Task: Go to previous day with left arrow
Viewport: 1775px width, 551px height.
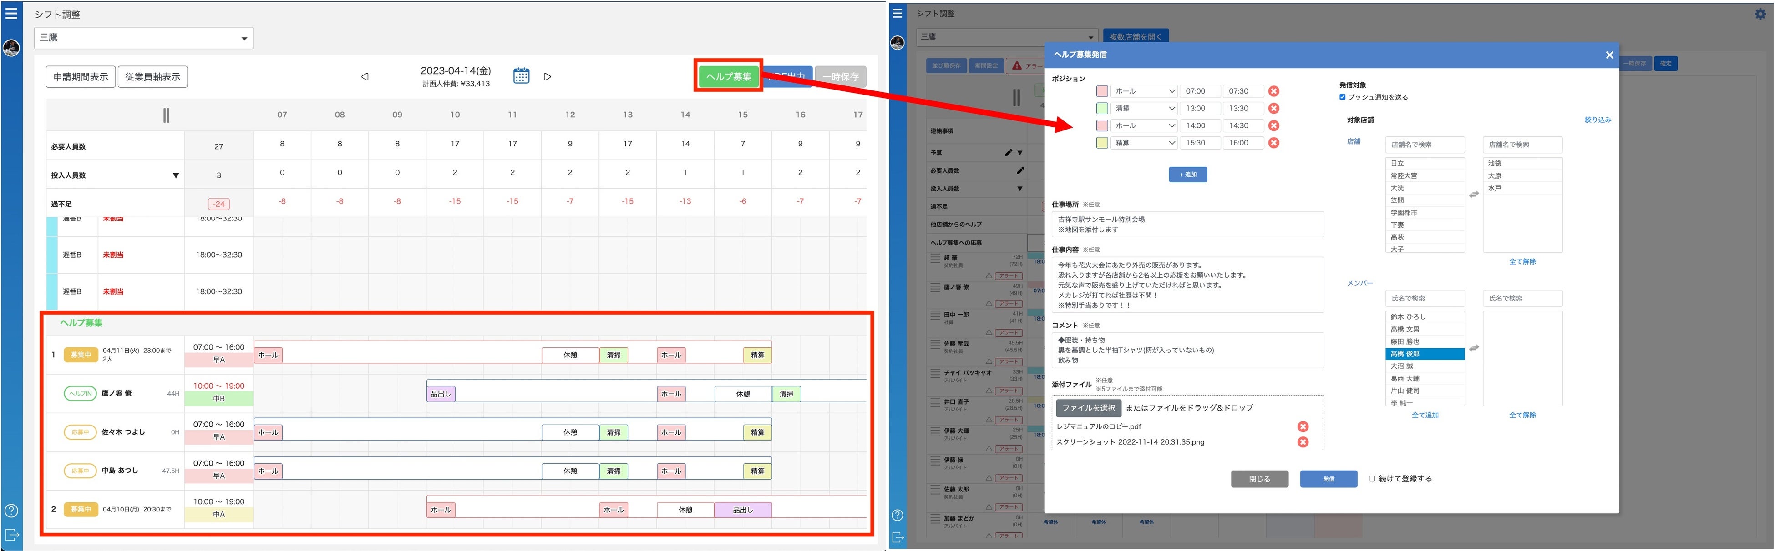Action: (x=365, y=77)
